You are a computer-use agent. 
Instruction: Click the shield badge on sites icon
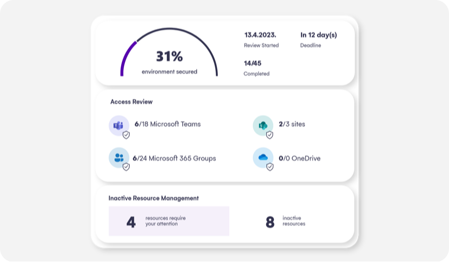click(269, 135)
